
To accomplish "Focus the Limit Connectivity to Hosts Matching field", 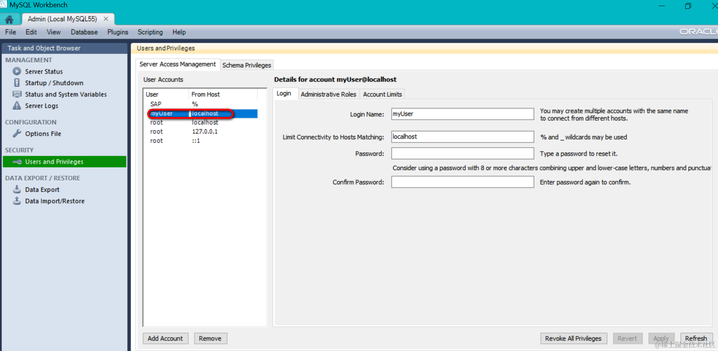I will coord(462,137).
